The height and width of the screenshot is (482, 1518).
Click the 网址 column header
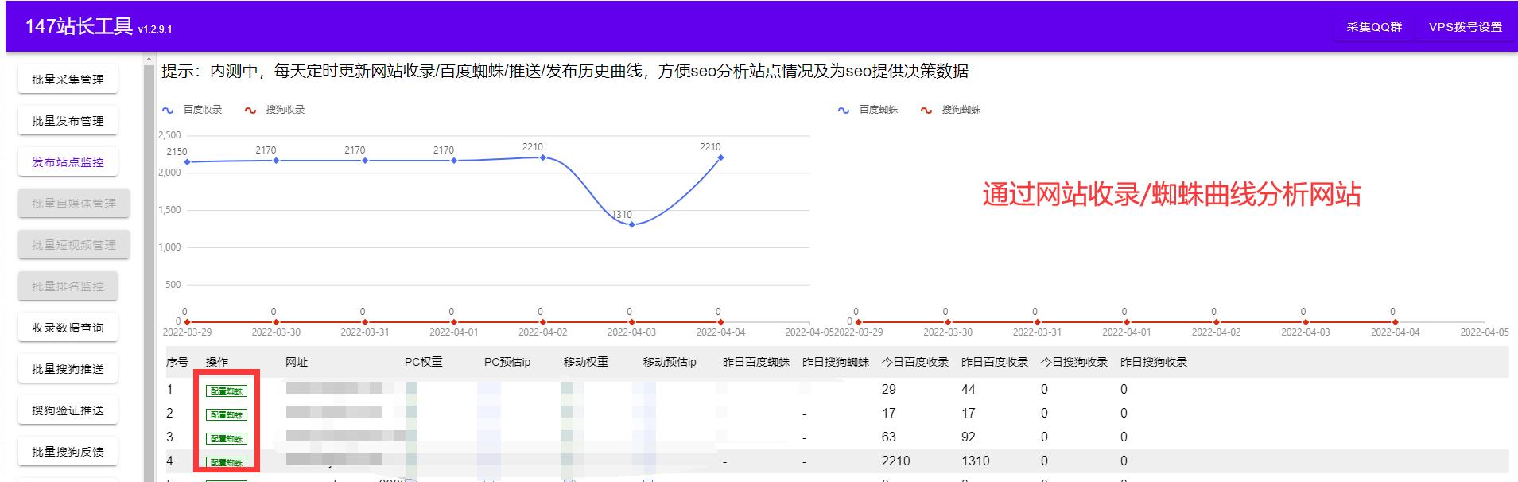(297, 362)
